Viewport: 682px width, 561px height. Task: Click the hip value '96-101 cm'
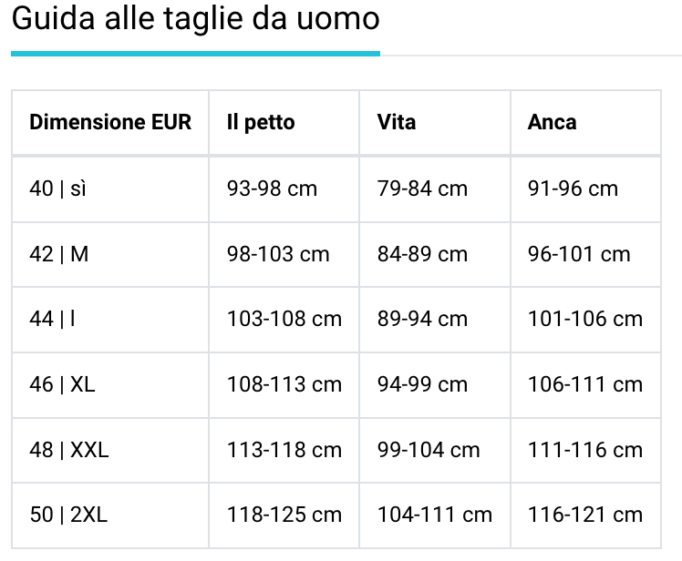pos(579,254)
